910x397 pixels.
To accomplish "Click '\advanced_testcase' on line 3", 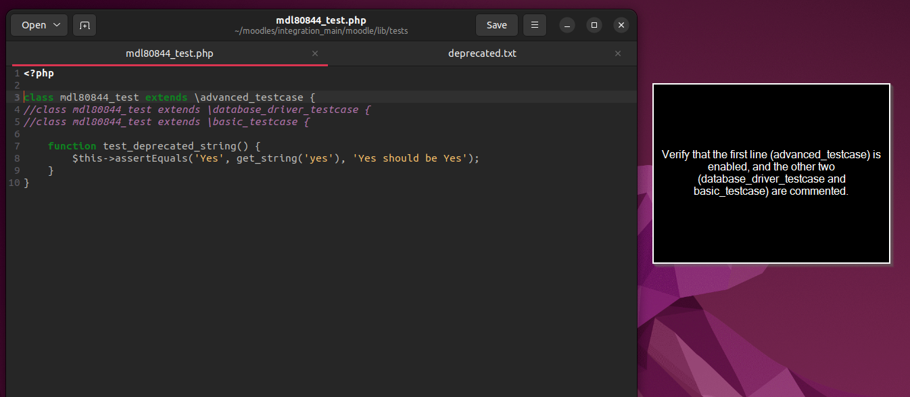I will 249,97.
